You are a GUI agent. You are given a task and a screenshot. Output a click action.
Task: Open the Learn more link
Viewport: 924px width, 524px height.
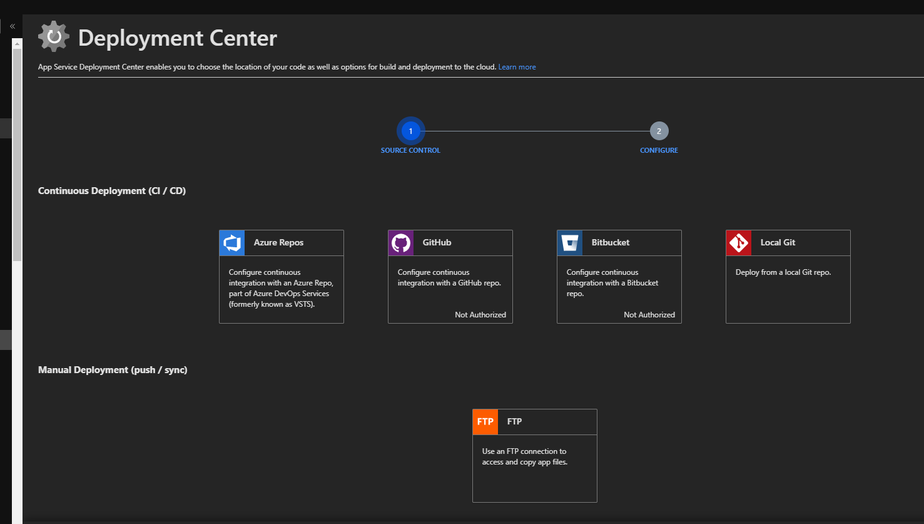[517, 67]
